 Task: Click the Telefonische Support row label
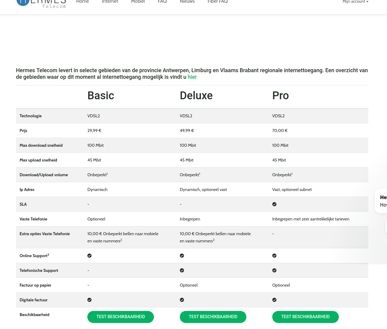click(x=39, y=270)
